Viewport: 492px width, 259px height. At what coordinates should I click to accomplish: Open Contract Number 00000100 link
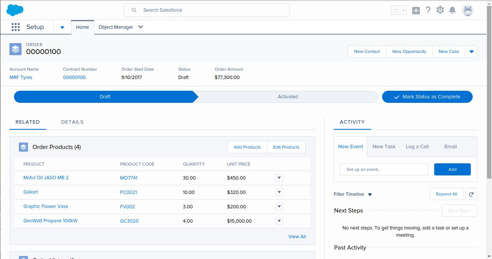point(74,78)
